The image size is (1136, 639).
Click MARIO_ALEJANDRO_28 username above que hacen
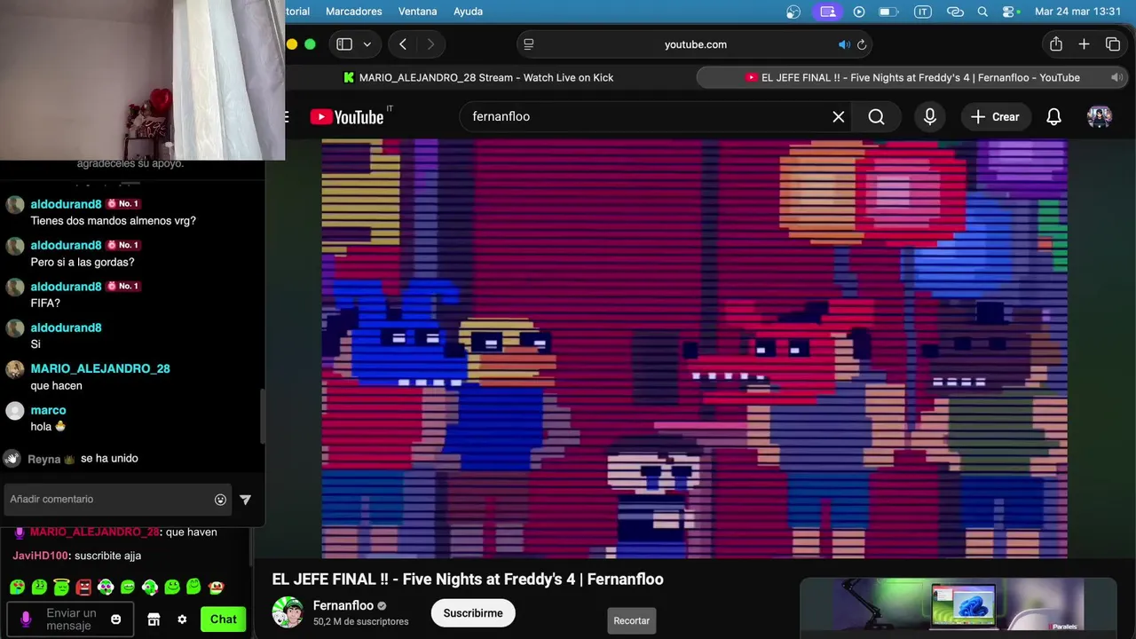pyautogui.click(x=100, y=368)
